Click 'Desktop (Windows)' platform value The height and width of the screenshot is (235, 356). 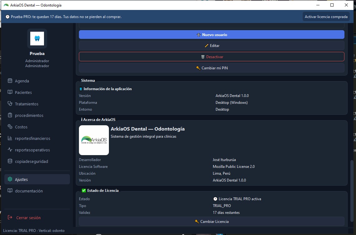[232, 103]
